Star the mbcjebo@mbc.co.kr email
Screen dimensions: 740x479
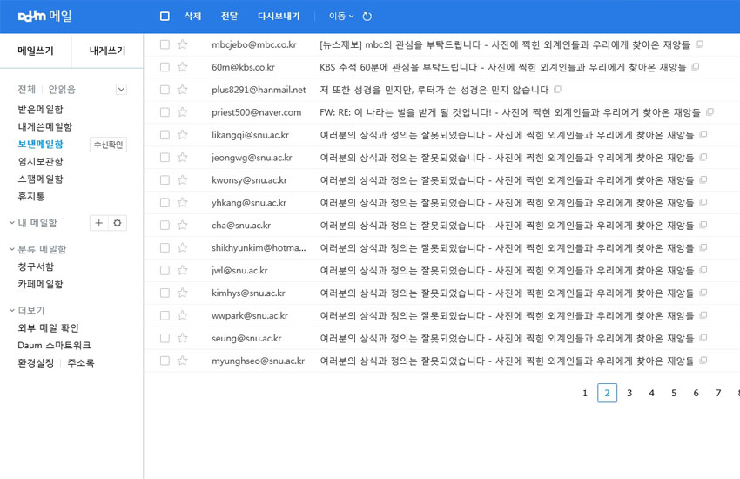(x=182, y=44)
